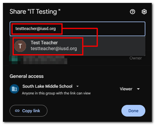Click the Share "IT Testing" dialog title
The width and height of the screenshot is (155, 125).
pyautogui.click(x=35, y=12)
